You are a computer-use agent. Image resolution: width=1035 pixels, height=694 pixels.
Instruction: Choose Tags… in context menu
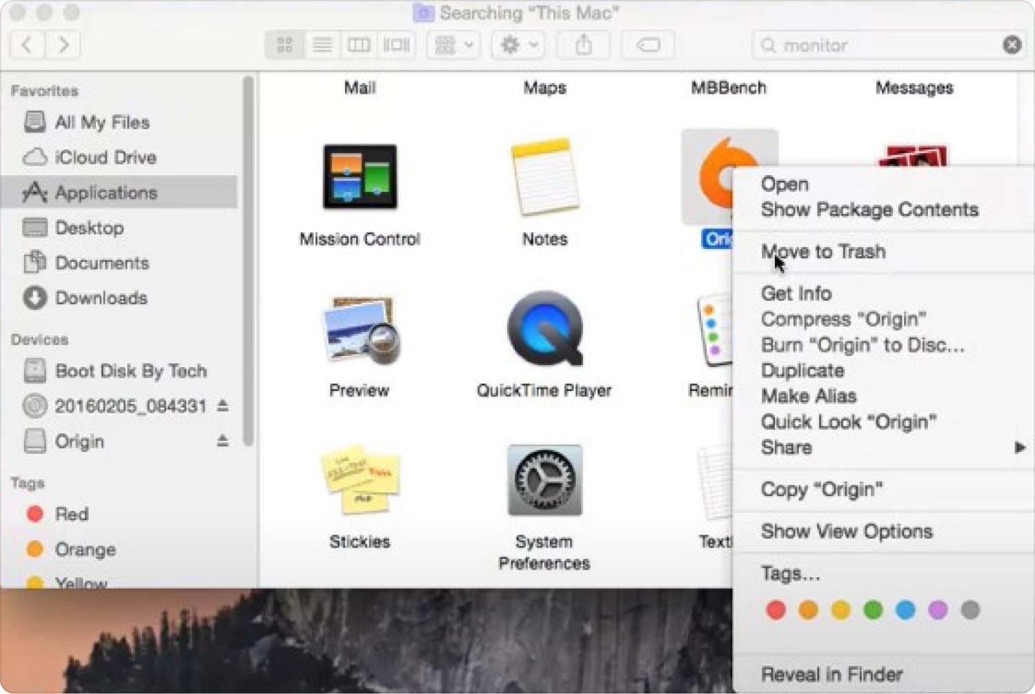[790, 574]
